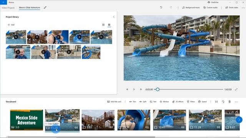Open storyboard more options menu
Image resolution: width=246 pixels, height=138 pixels.
tap(236, 102)
